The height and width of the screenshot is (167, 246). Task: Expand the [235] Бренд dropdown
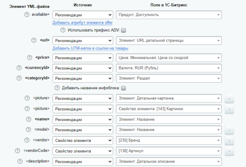(169, 140)
